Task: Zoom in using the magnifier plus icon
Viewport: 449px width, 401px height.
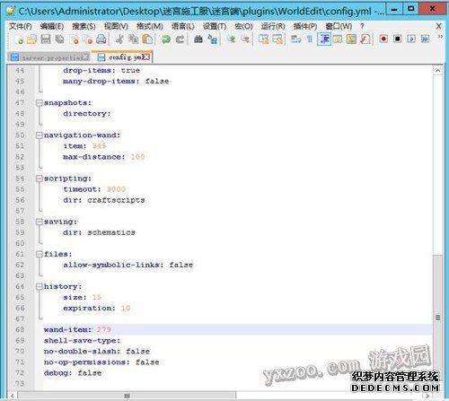Action: click(231, 39)
